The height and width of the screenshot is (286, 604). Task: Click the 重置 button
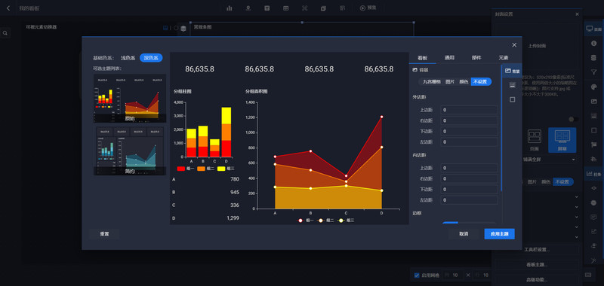104,234
